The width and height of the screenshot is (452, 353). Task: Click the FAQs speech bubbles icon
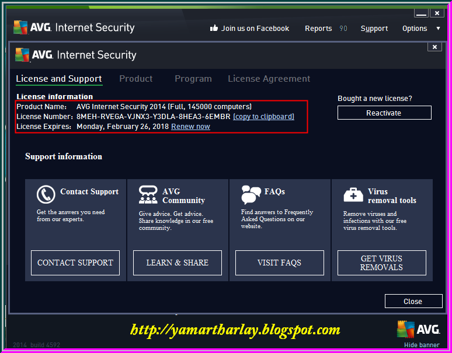pos(251,195)
